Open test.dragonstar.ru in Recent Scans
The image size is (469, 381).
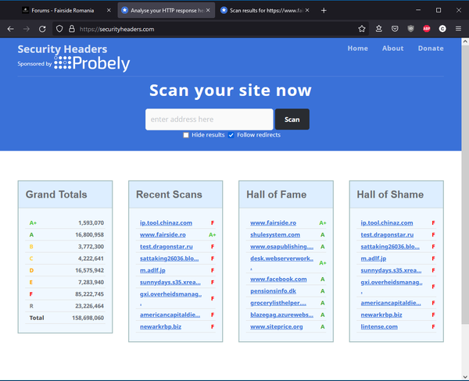coord(166,247)
